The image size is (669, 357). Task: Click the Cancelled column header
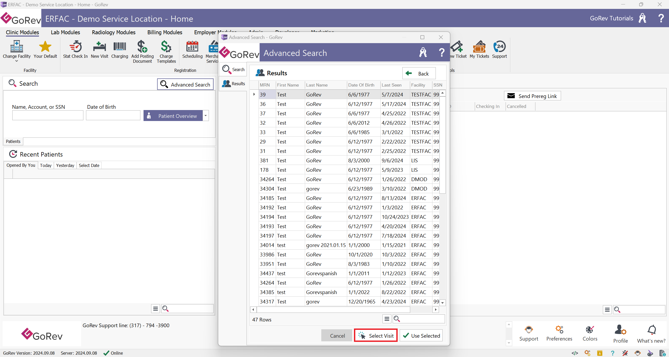click(x=520, y=106)
